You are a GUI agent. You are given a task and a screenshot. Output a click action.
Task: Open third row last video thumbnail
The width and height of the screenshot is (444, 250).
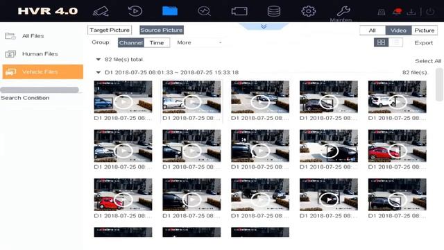click(398, 194)
